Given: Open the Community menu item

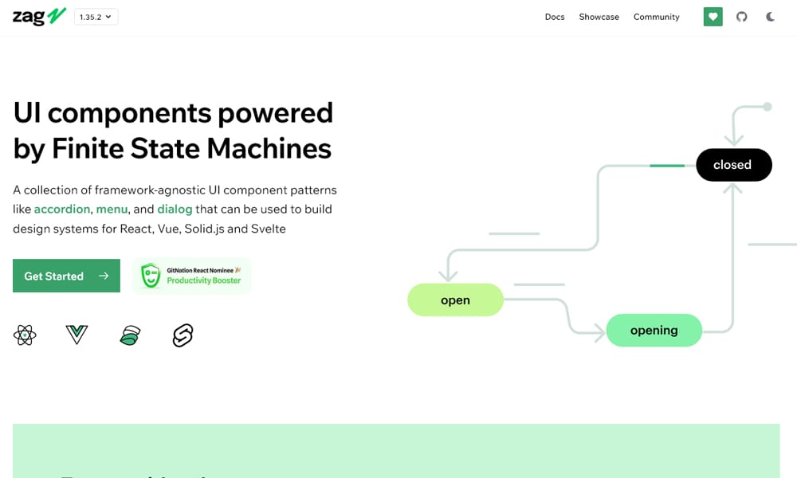Looking at the screenshot, I should tap(656, 17).
